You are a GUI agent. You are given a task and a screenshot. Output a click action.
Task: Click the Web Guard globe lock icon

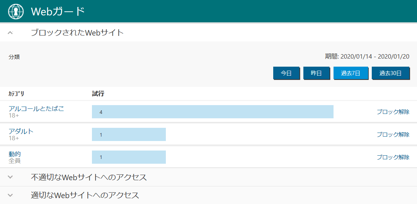[x=16, y=12]
